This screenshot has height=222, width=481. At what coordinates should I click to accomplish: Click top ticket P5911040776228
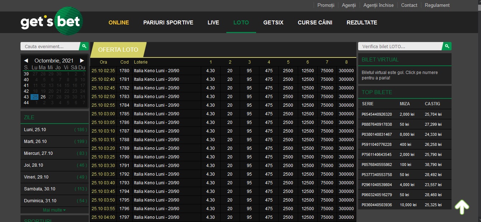coord(377,144)
